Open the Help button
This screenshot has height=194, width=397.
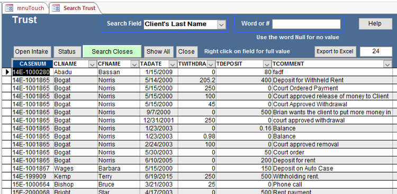tap(375, 23)
